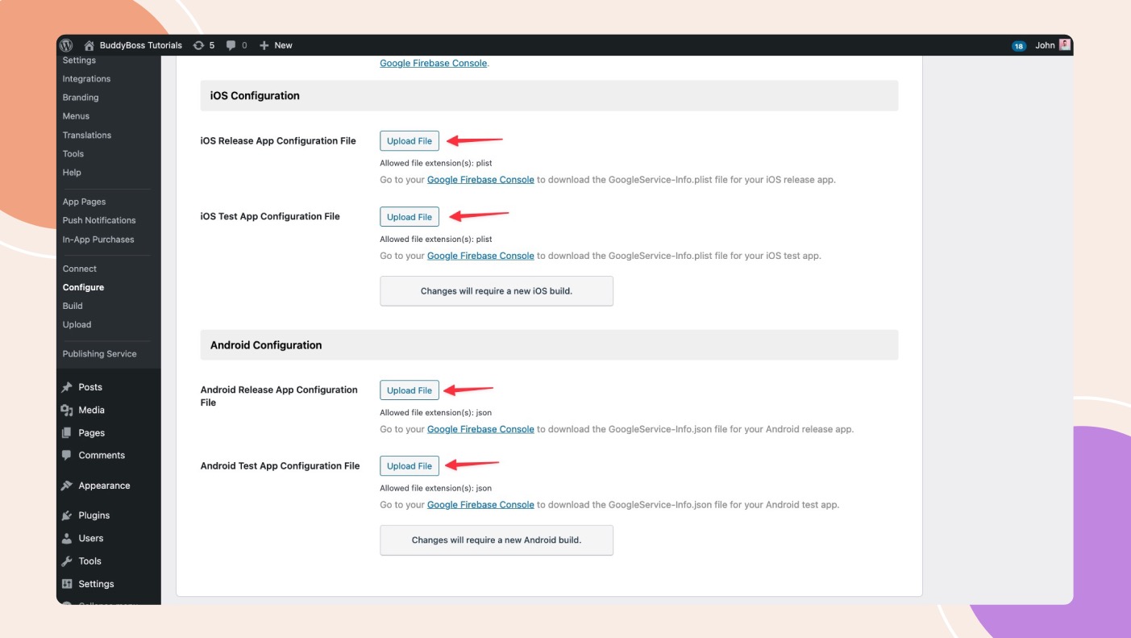The height and width of the screenshot is (638, 1131).
Task: Select the Configure submenu item
Action: pos(83,287)
